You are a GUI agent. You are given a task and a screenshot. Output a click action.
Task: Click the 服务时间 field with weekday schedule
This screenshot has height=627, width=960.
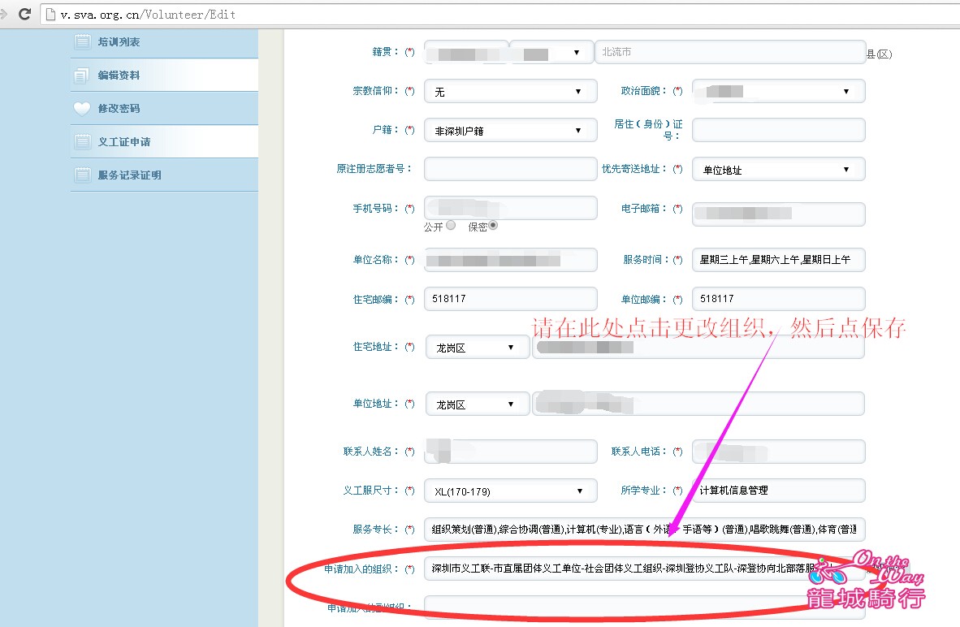778,260
